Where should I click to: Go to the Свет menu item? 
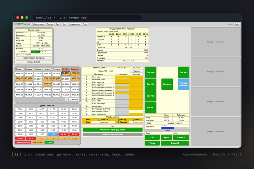click(x=58, y=24)
